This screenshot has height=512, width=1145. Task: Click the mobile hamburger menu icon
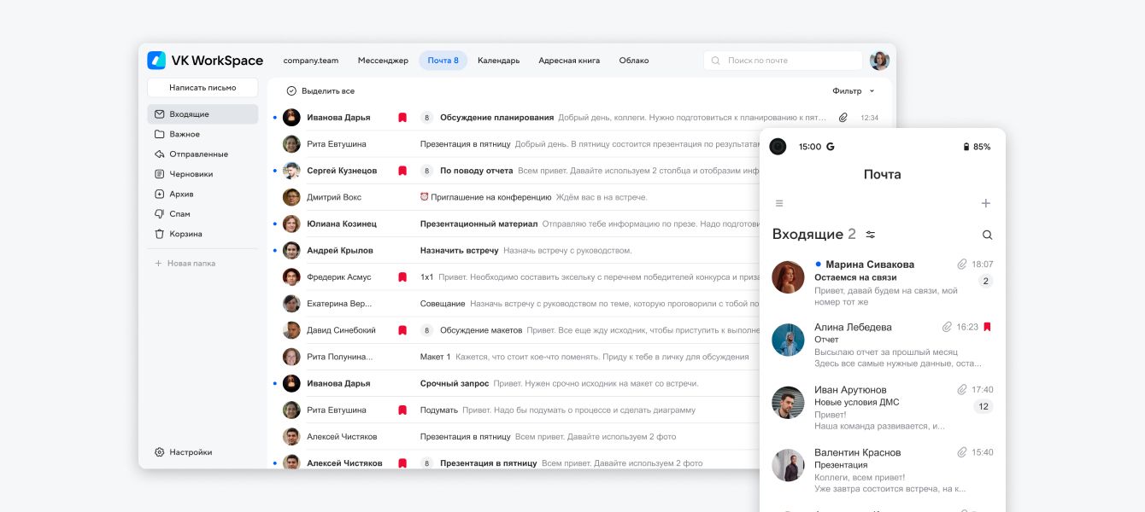779,203
